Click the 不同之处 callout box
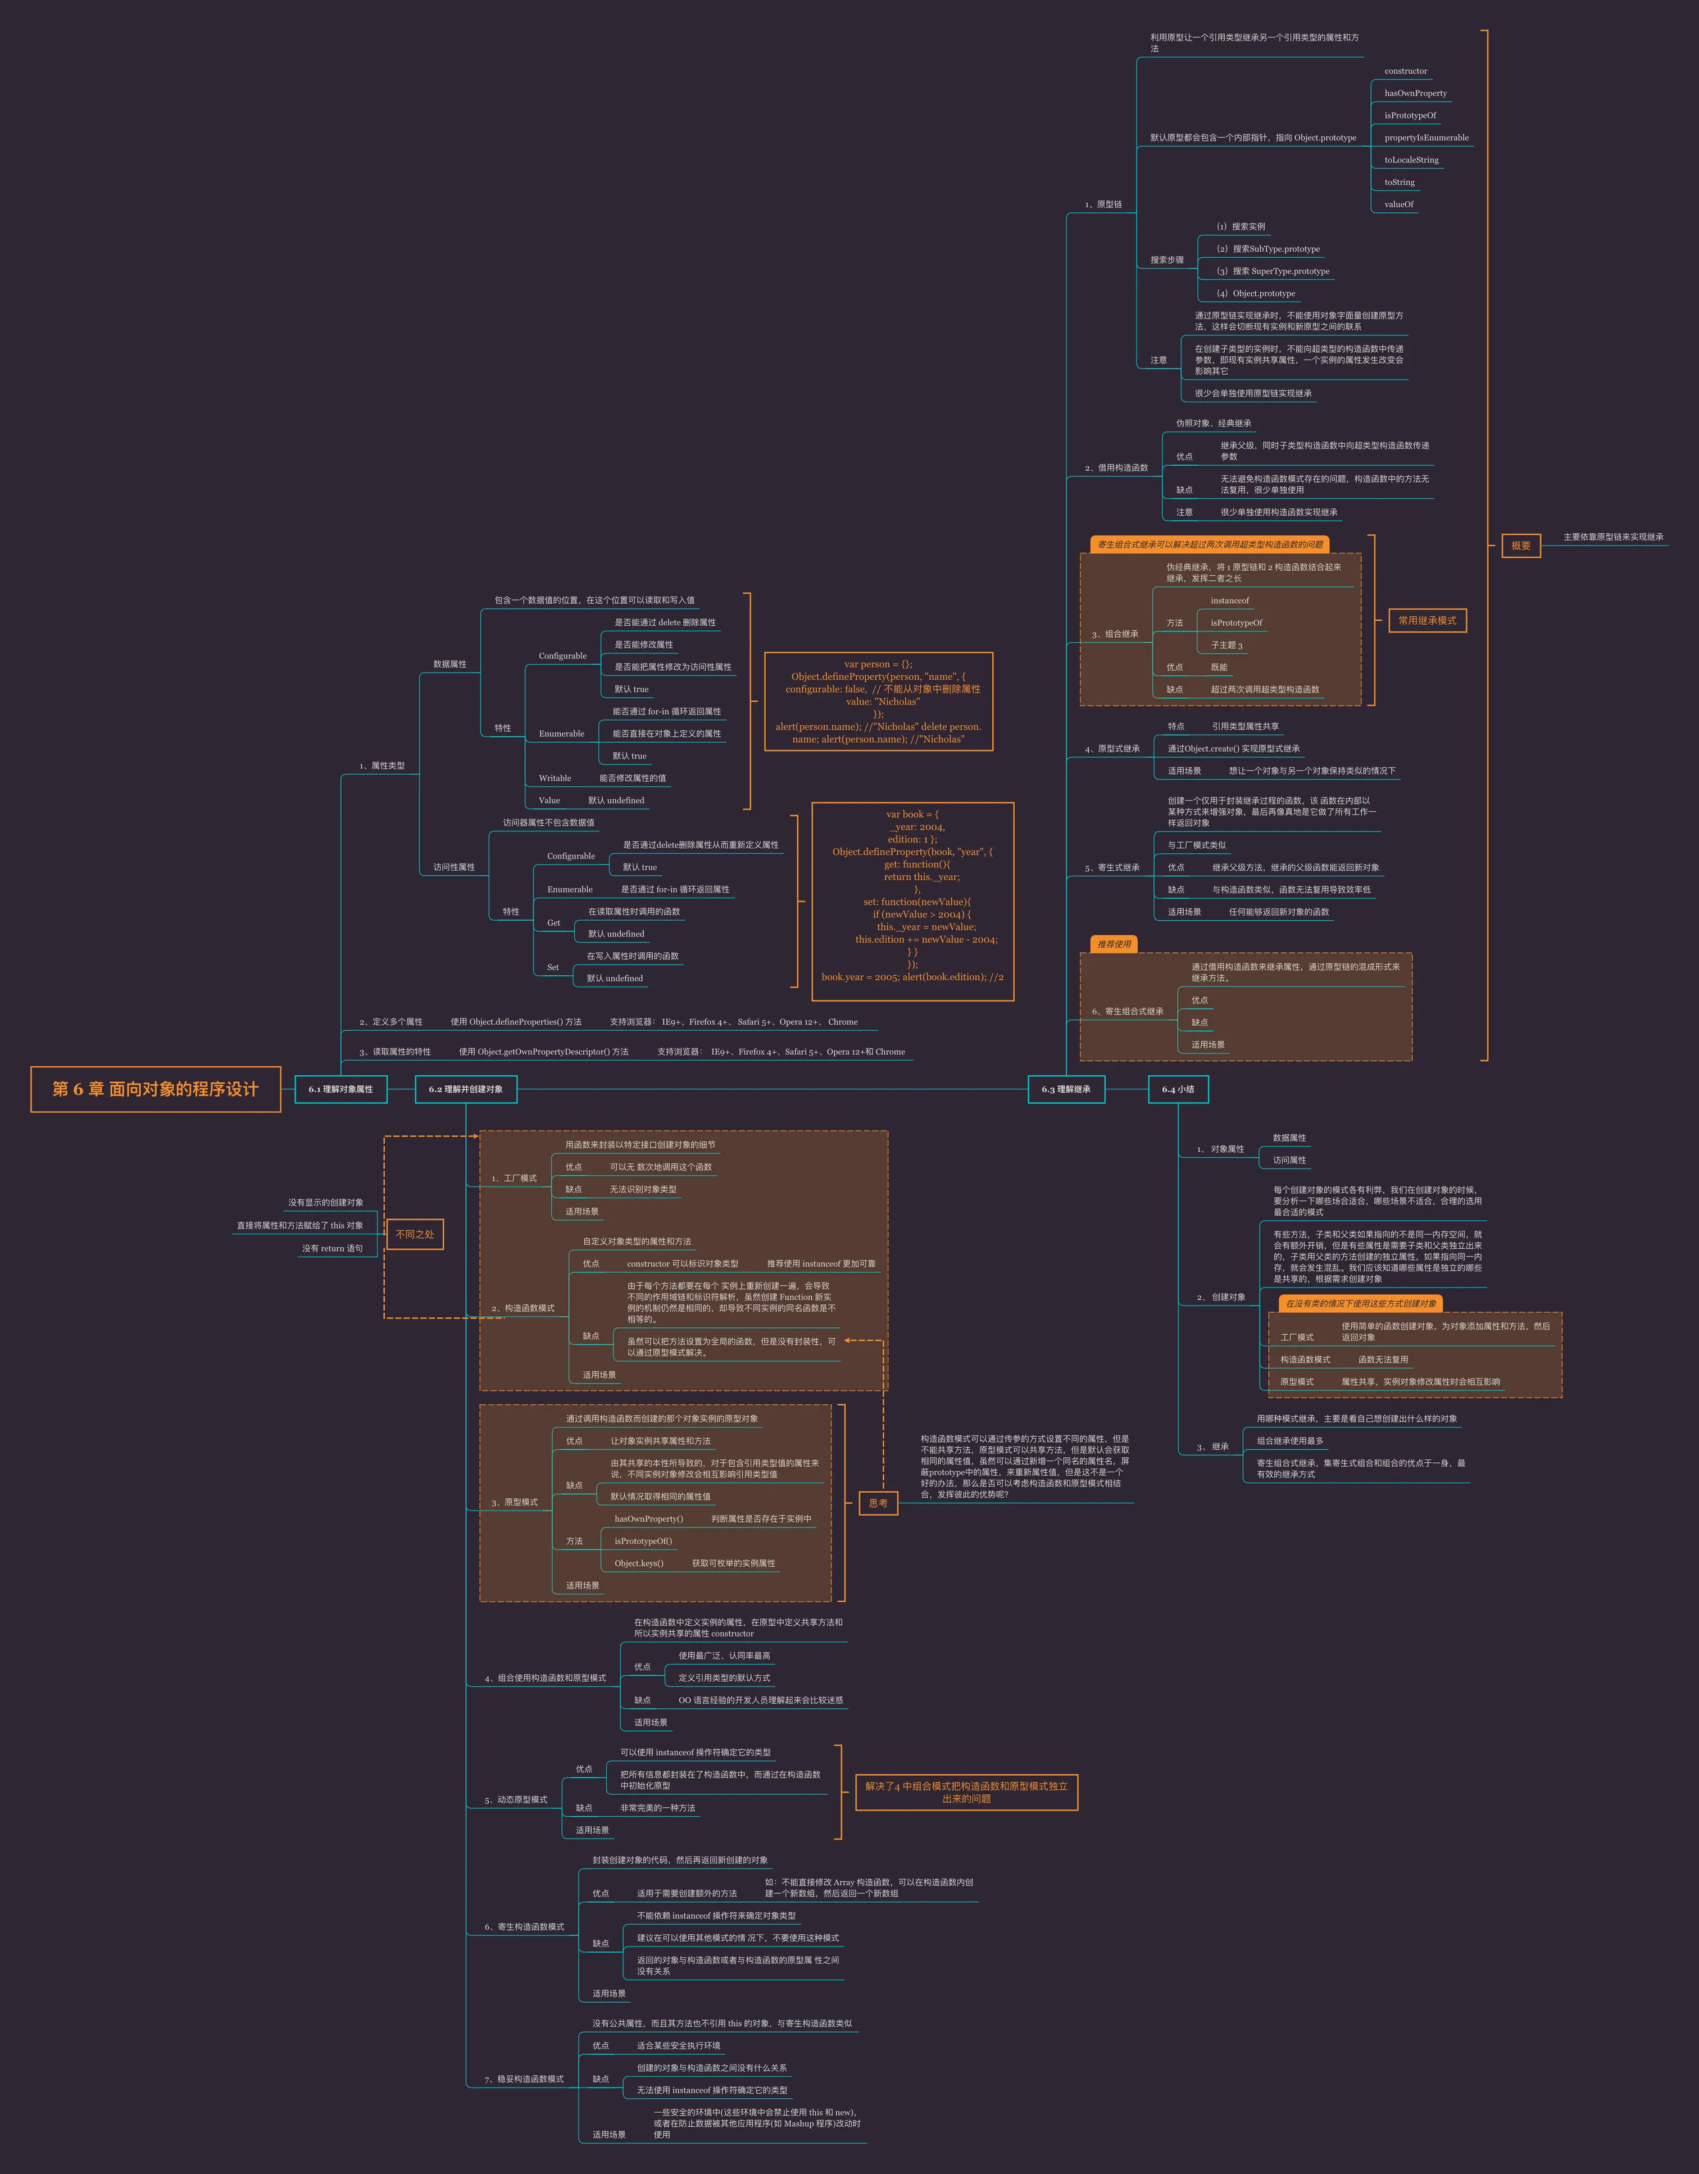The image size is (1699, 2174). tap(415, 1234)
